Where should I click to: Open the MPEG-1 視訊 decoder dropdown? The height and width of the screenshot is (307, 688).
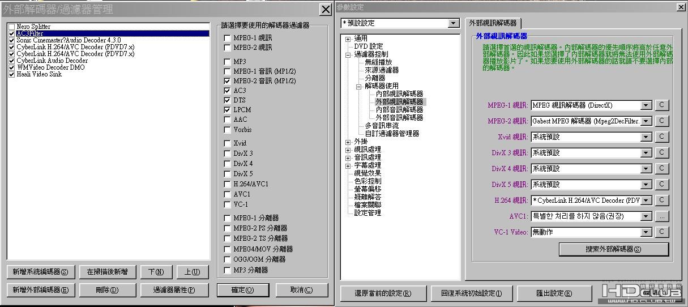point(647,105)
